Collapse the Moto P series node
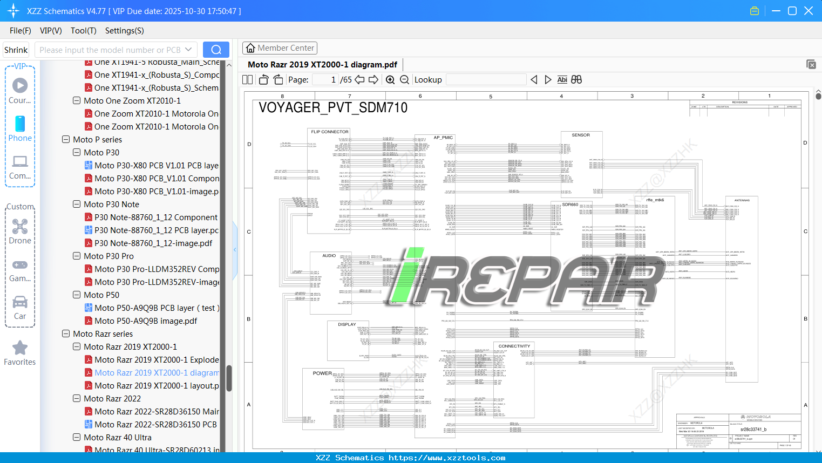 (x=66, y=139)
